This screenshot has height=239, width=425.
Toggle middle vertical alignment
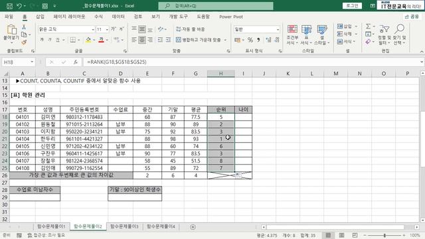[x=142, y=29]
